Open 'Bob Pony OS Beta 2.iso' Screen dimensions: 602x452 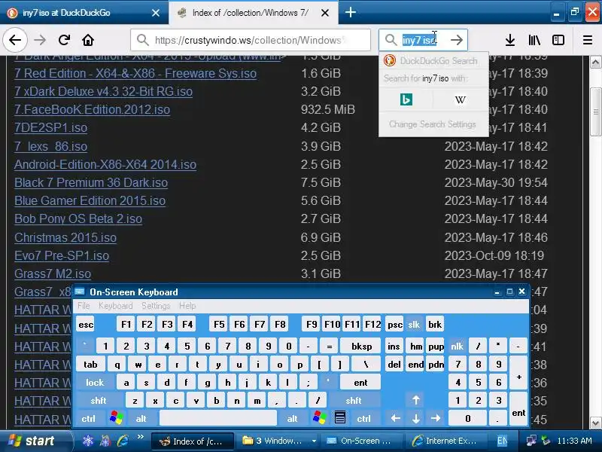coord(78,218)
